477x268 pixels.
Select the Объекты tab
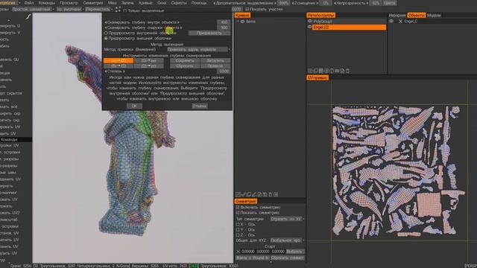(x=416, y=15)
